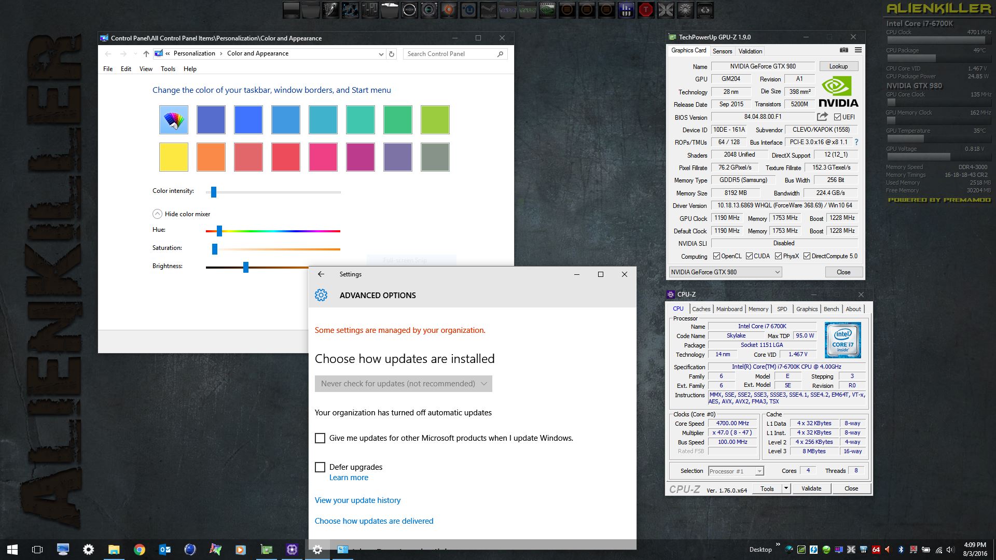
Task: Toggle the CUDA checkbox in GPU-Z
Action: [749, 256]
